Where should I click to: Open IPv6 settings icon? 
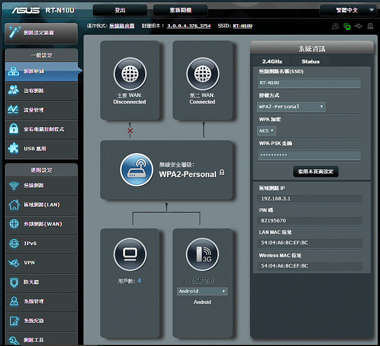click(14, 243)
